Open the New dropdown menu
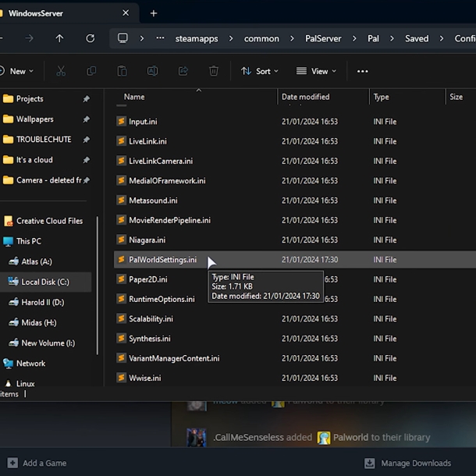 point(17,71)
